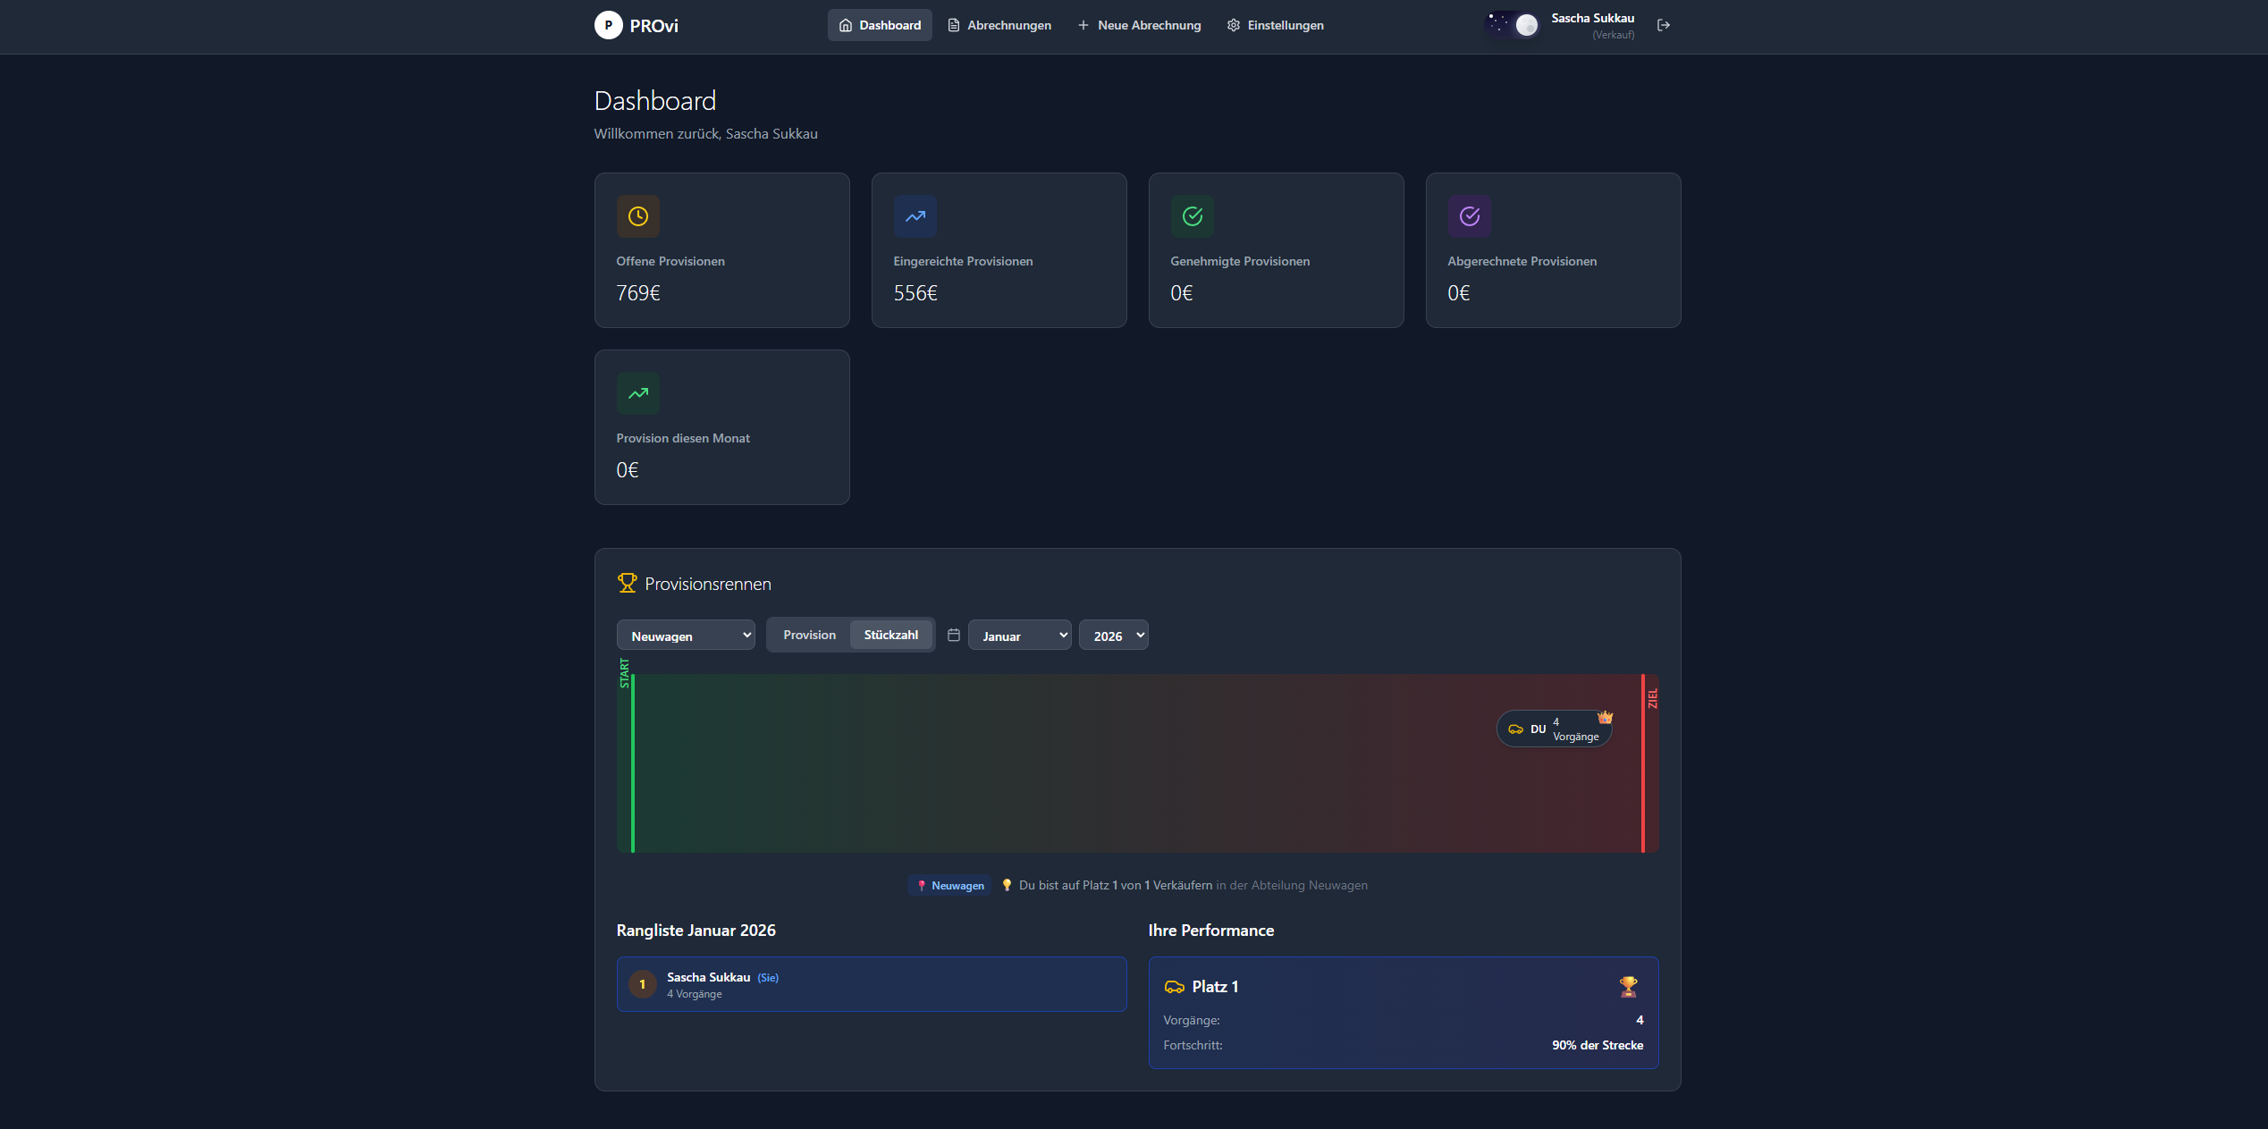Viewport: 2268px width, 1129px height.
Task: Click the car icon on the DU race marker
Action: [1516, 729]
